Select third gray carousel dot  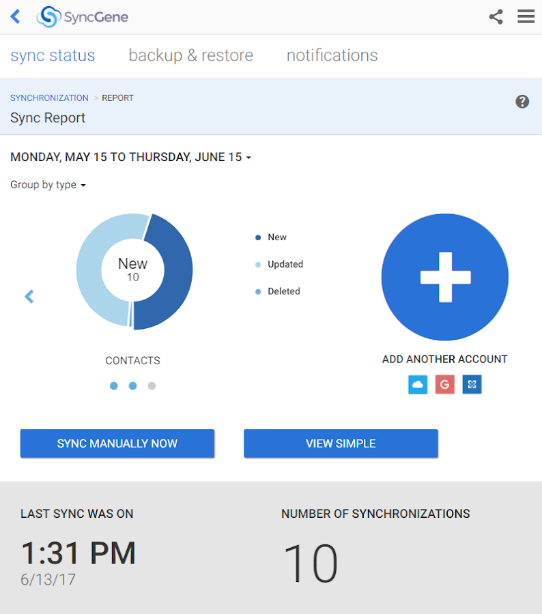coord(152,386)
